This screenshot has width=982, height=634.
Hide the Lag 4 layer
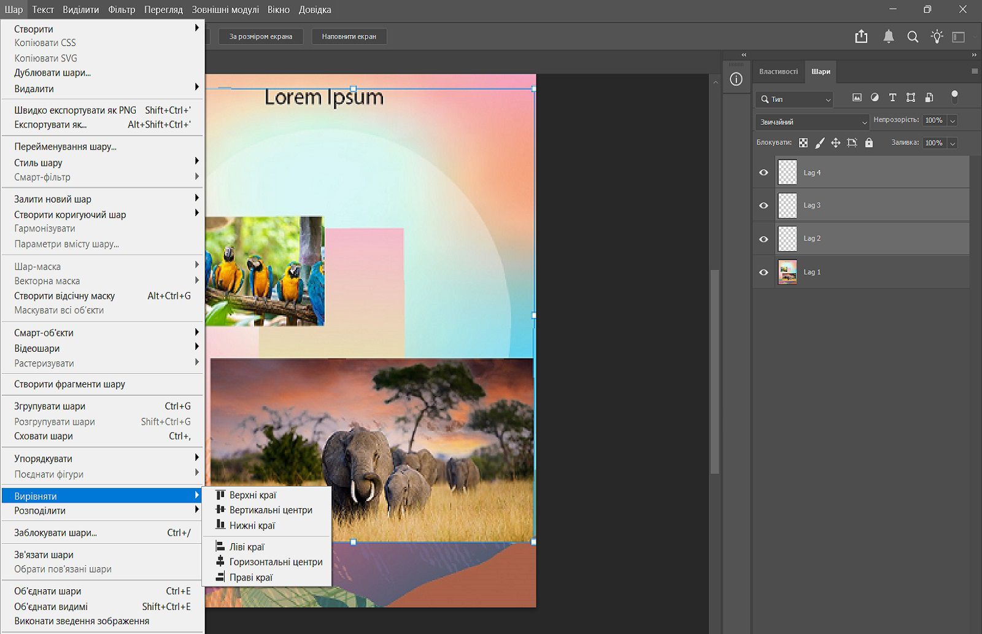pyautogui.click(x=764, y=172)
